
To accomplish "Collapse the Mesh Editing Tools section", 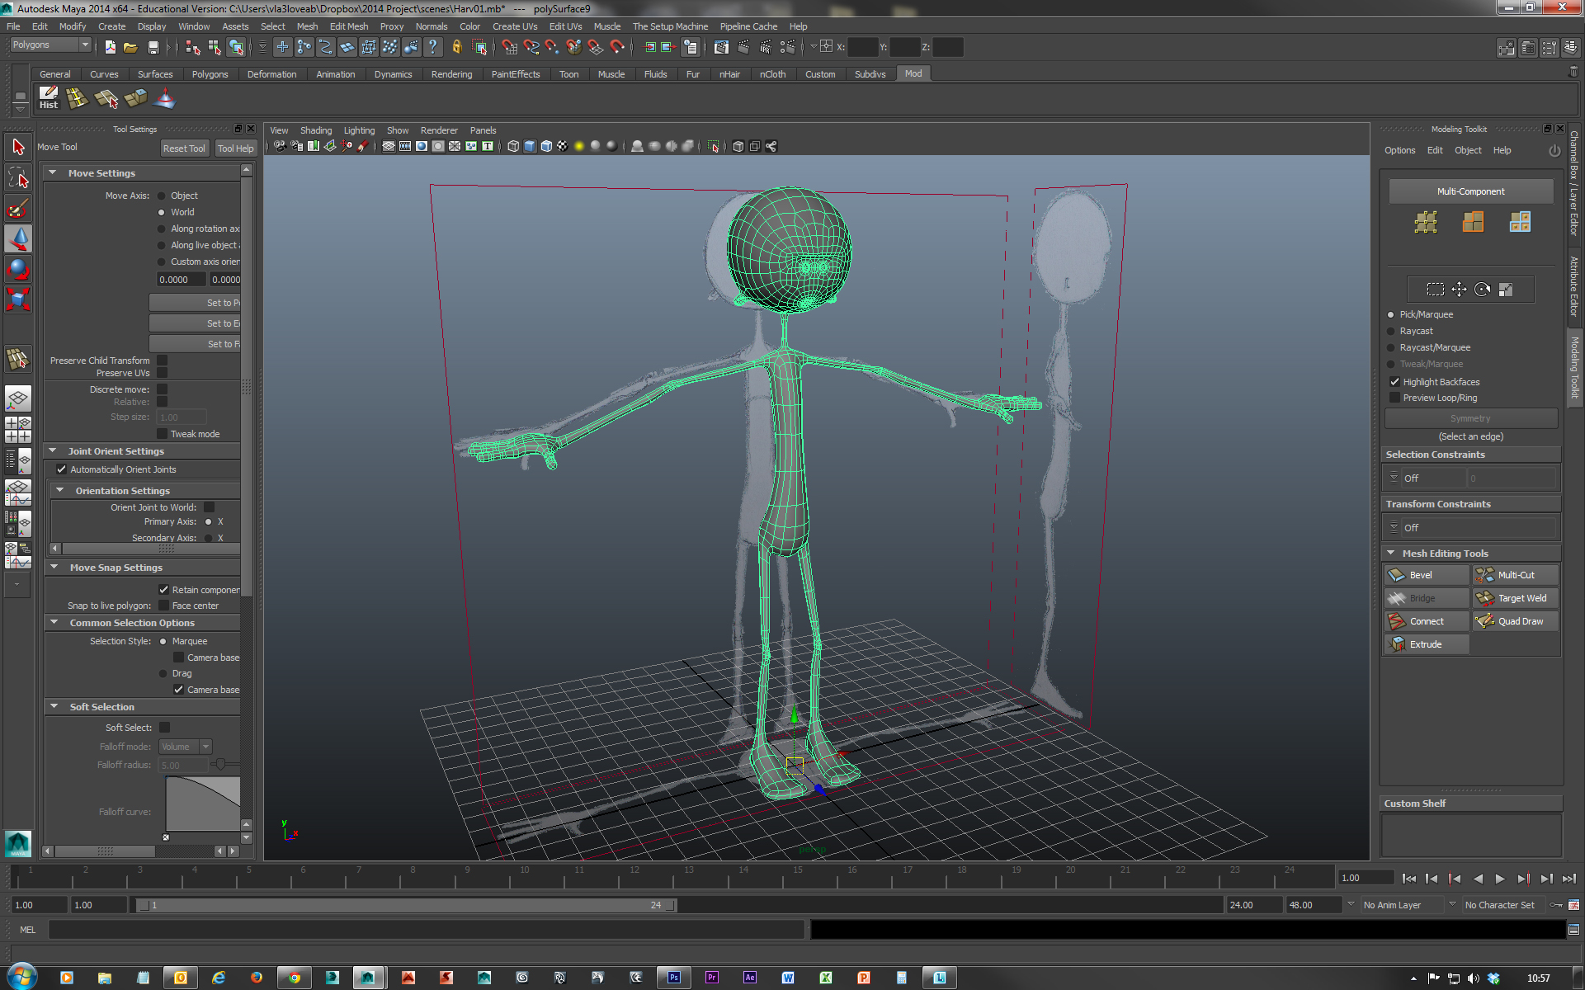I will point(1391,554).
